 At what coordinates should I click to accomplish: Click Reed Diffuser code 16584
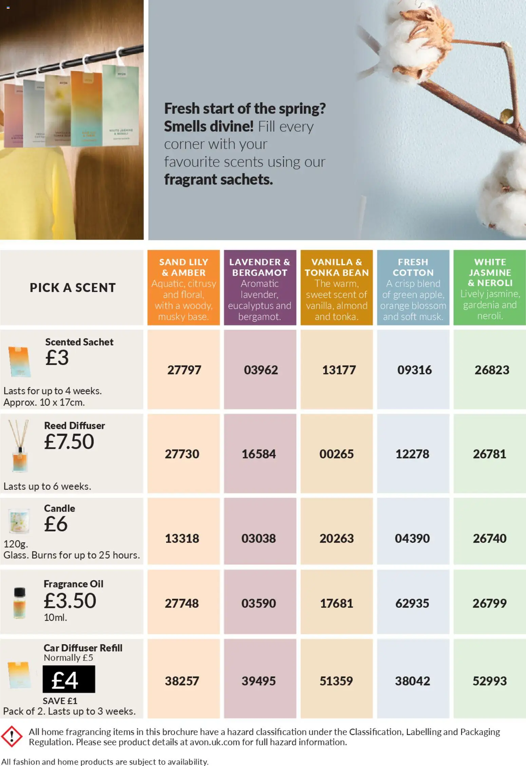click(x=259, y=454)
